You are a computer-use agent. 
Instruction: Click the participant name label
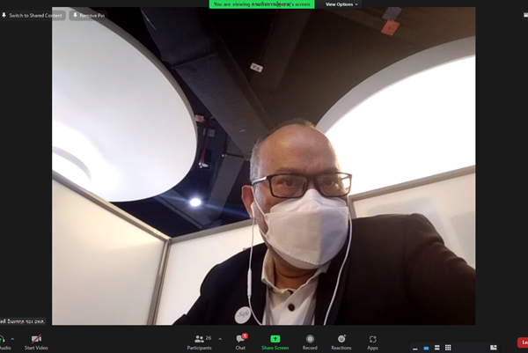tap(23, 321)
